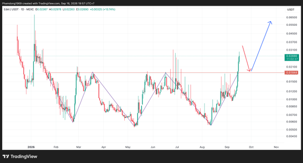Click the 0.04500 price axis label
Viewport: 303px width, 163px height.
(x=291, y=33)
